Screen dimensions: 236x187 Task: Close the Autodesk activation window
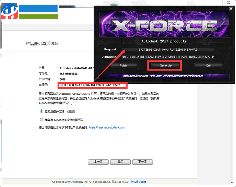(x=228, y=3)
